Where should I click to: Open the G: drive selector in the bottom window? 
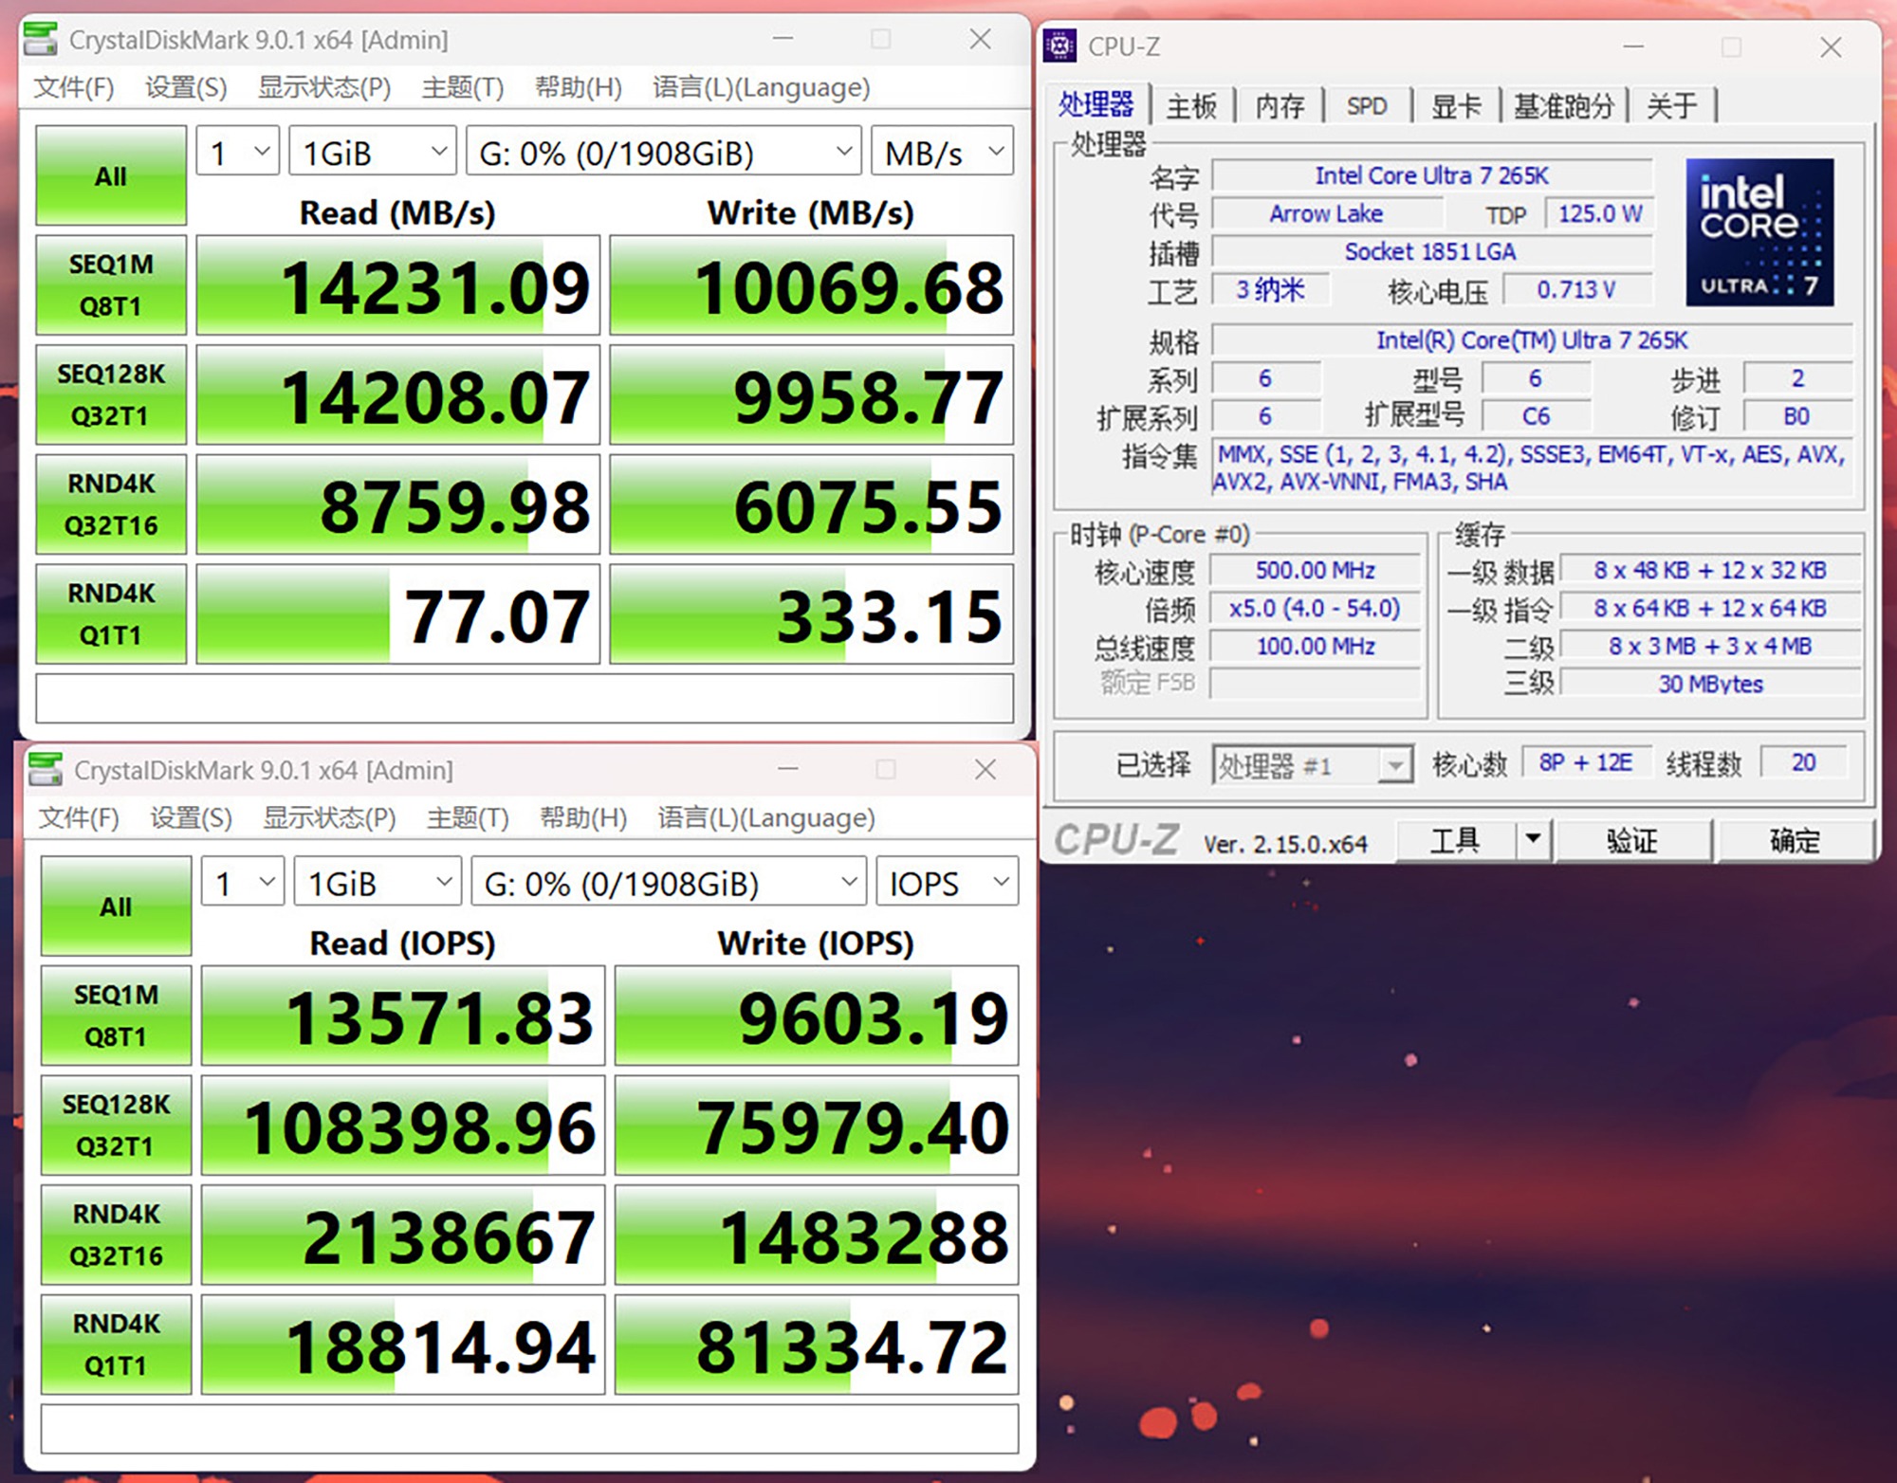tap(668, 883)
